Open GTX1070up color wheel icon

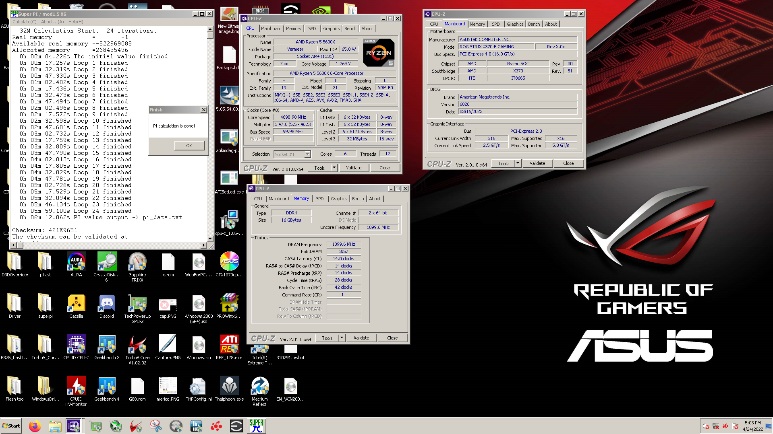[x=229, y=265]
